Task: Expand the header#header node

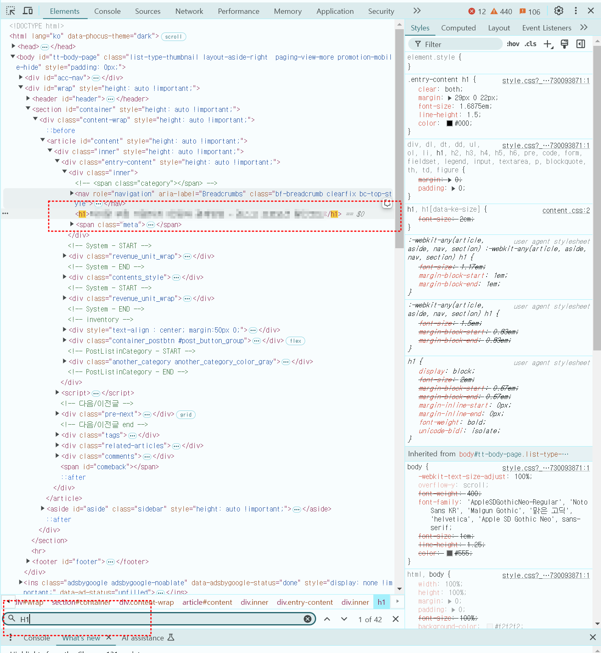Action: click(28, 99)
